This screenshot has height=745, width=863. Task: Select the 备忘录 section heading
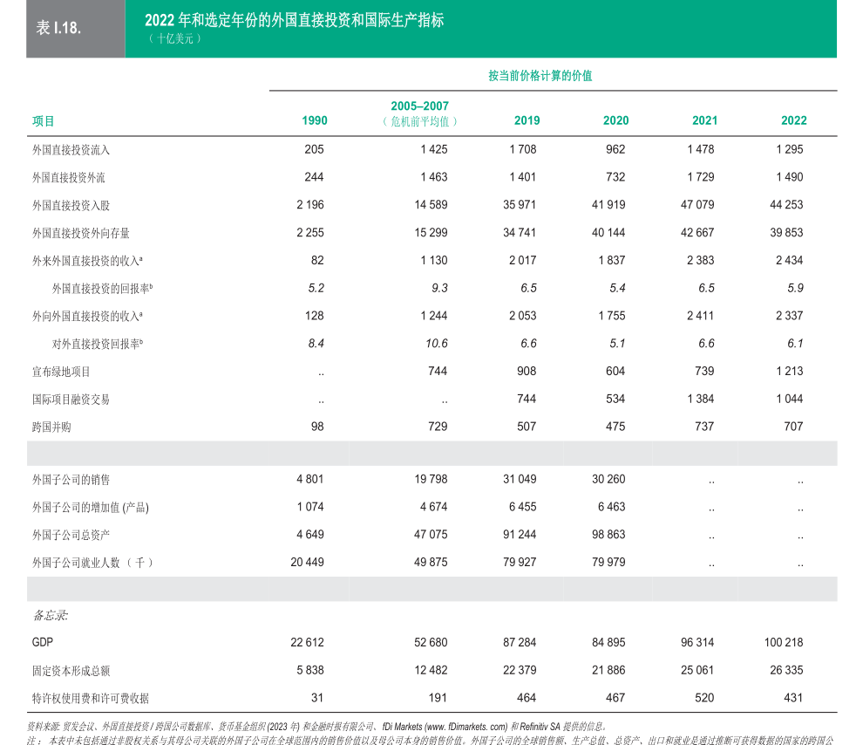pos(50,615)
